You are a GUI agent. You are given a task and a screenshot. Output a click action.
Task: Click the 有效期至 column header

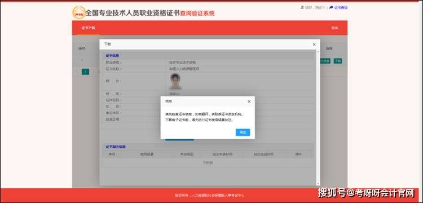187,155
